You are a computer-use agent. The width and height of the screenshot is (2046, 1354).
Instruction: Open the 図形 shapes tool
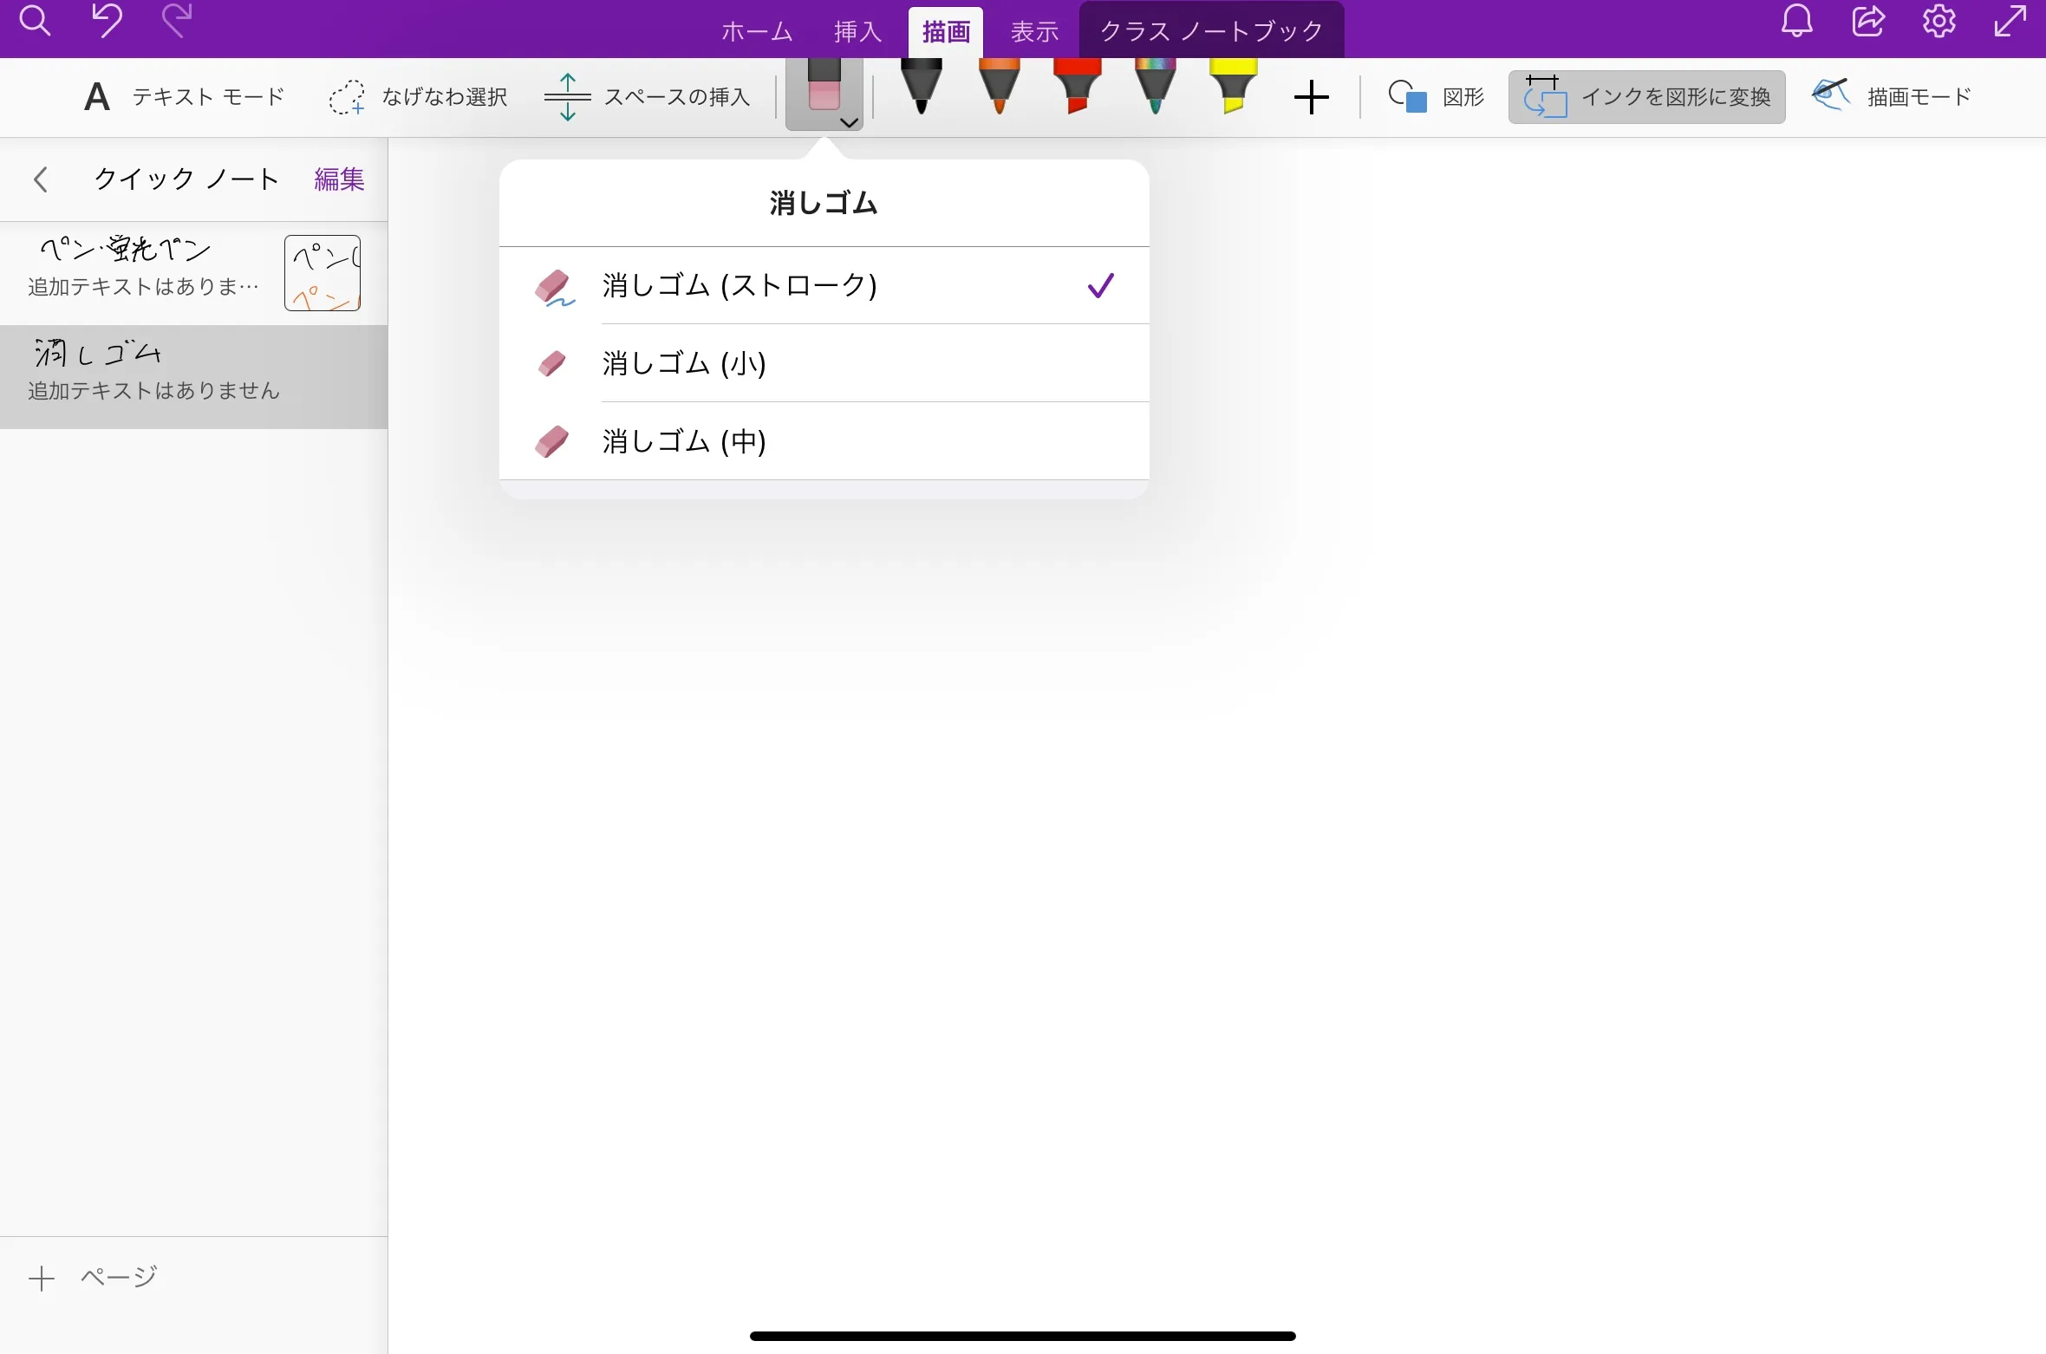coord(1436,96)
